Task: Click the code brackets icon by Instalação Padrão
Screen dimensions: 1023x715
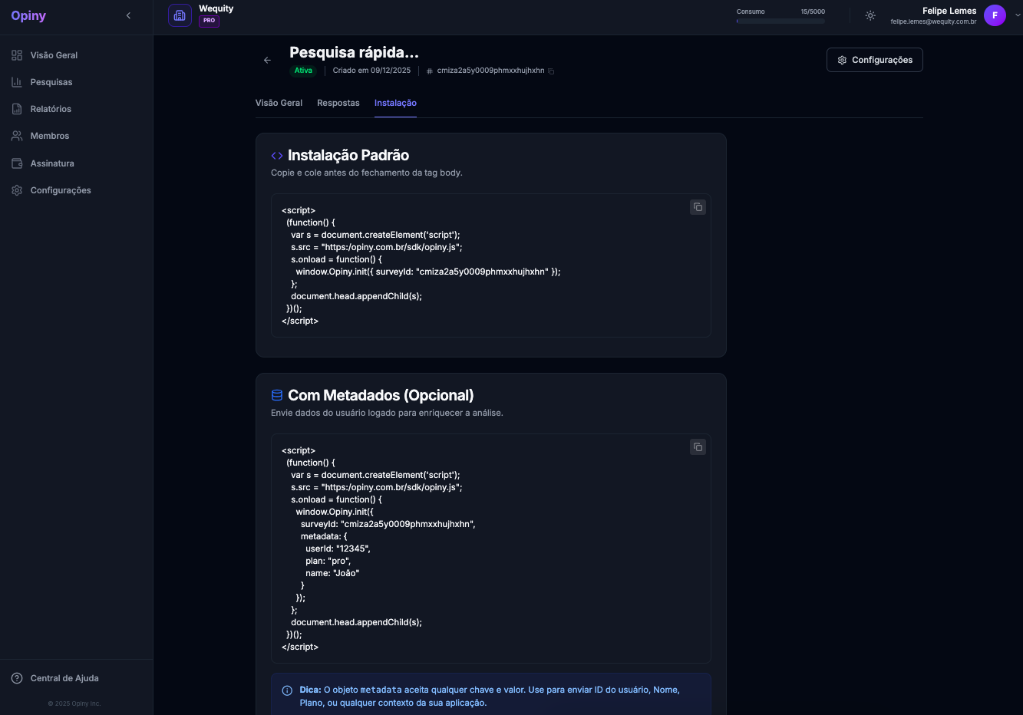Action: (x=277, y=156)
